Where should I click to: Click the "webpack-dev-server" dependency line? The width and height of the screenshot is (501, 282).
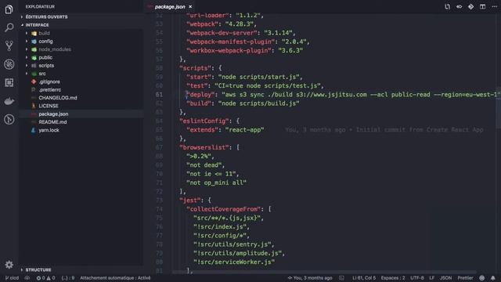pyautogui.click(x=241, y=33)
